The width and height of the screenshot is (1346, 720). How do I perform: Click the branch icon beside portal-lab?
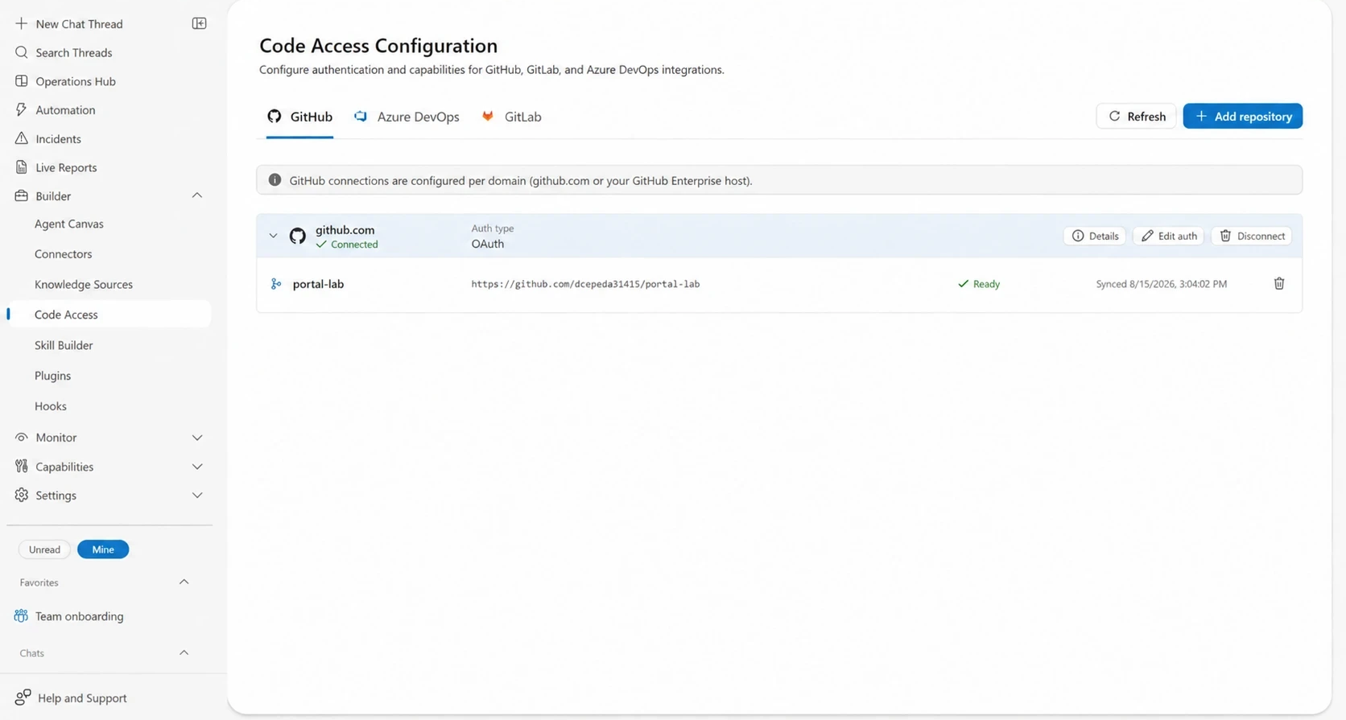tap(276, 284)
